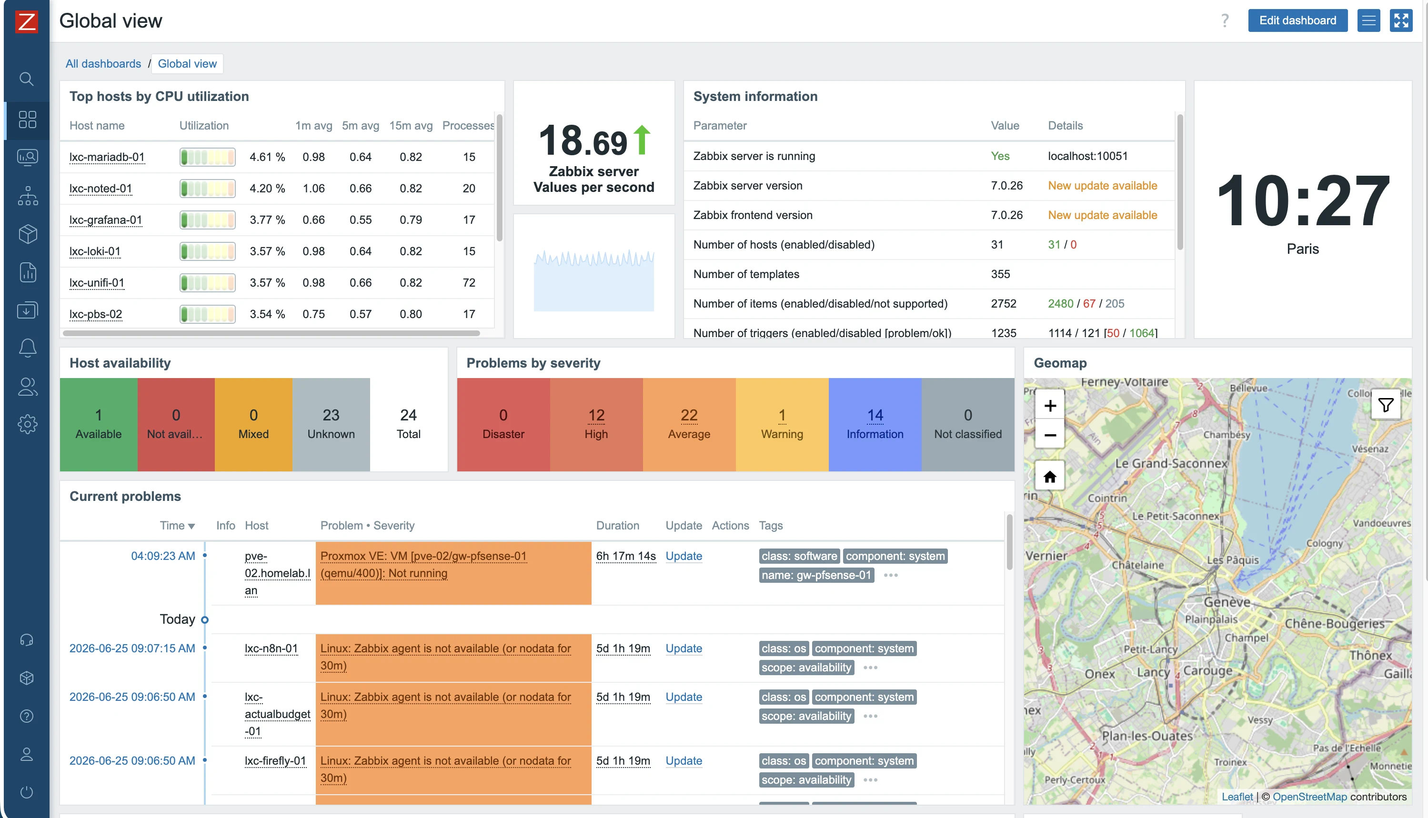Click lxc-loki-01 CPU utilization bar
Viewport: 1428px width, 818px height.
[x=207, y=251]
